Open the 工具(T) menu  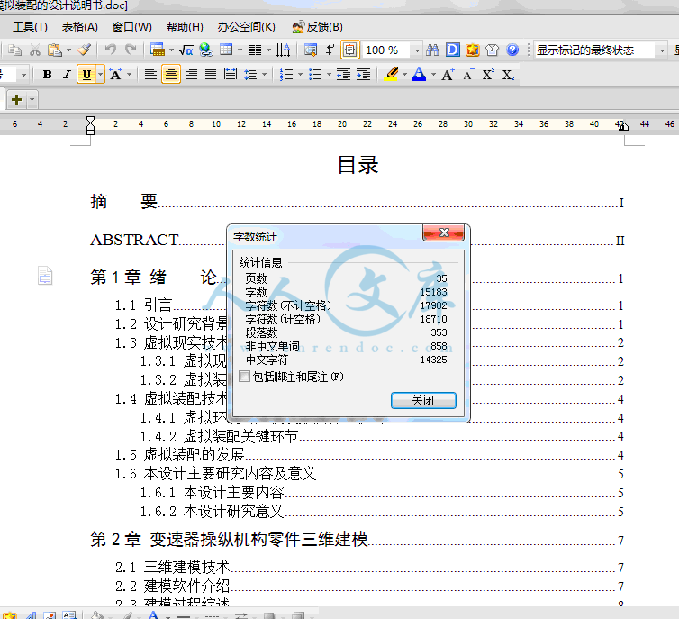[30, 27]
